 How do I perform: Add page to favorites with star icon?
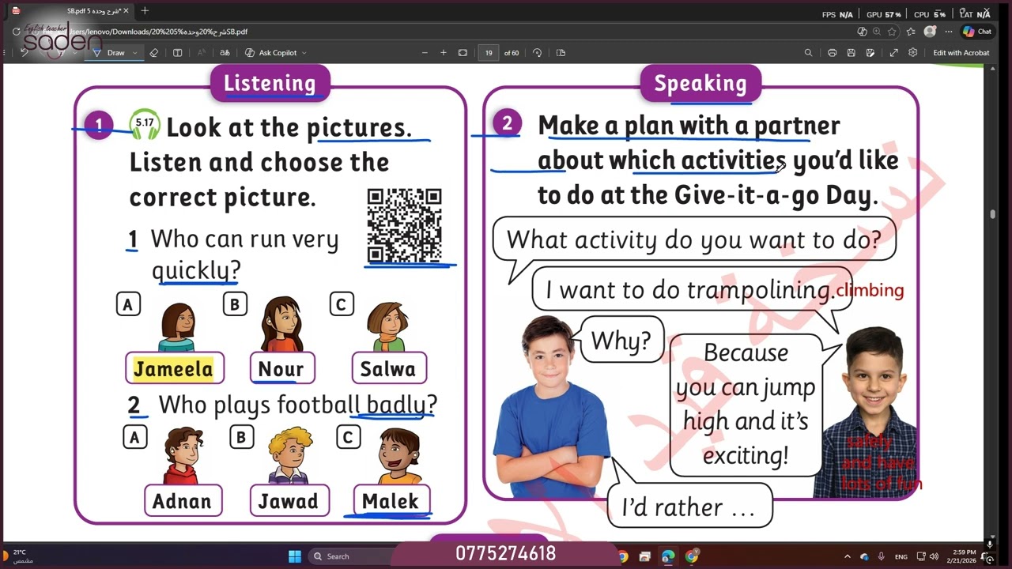(x=893, y=32)
